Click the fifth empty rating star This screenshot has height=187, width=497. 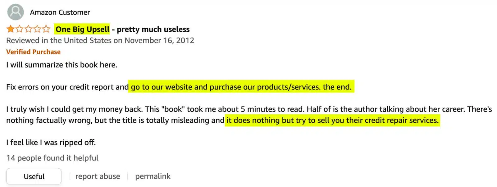(x=46, y=29)
